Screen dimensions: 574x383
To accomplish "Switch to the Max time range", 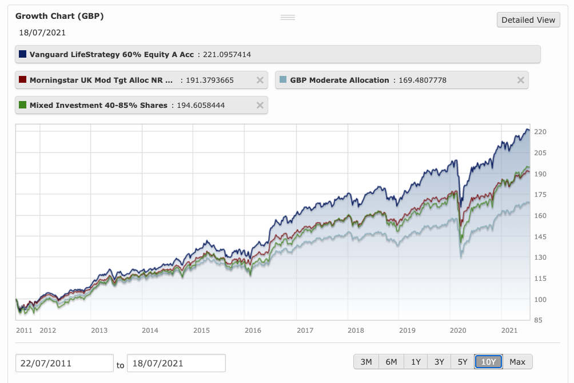I will coord(517,361).
